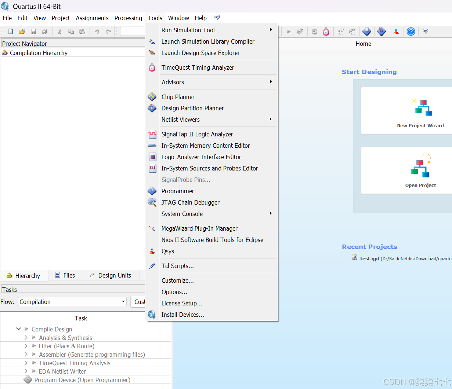This screenshot has height=389, width=452.
Task: Select Launch Design Space Explorer
Action: point(212,53)
